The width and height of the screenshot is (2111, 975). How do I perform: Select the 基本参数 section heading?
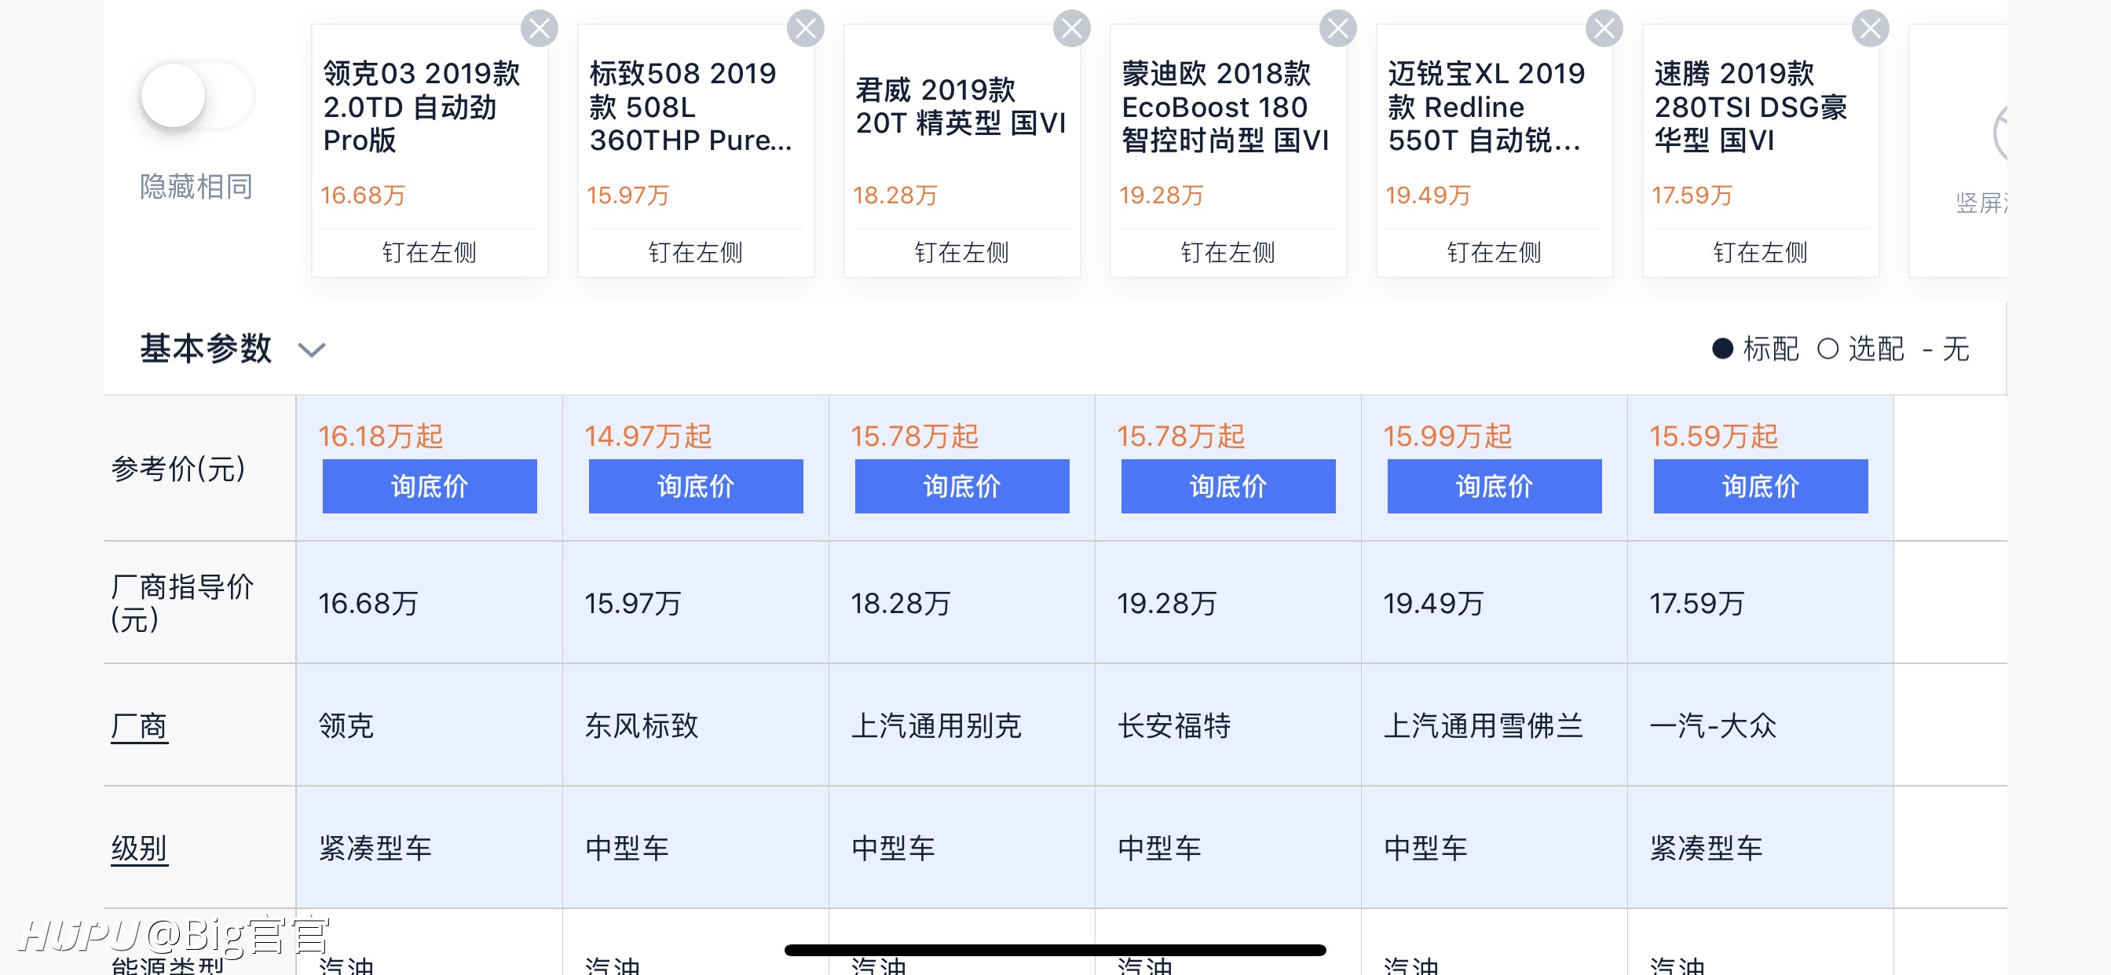tap(206, 349)
